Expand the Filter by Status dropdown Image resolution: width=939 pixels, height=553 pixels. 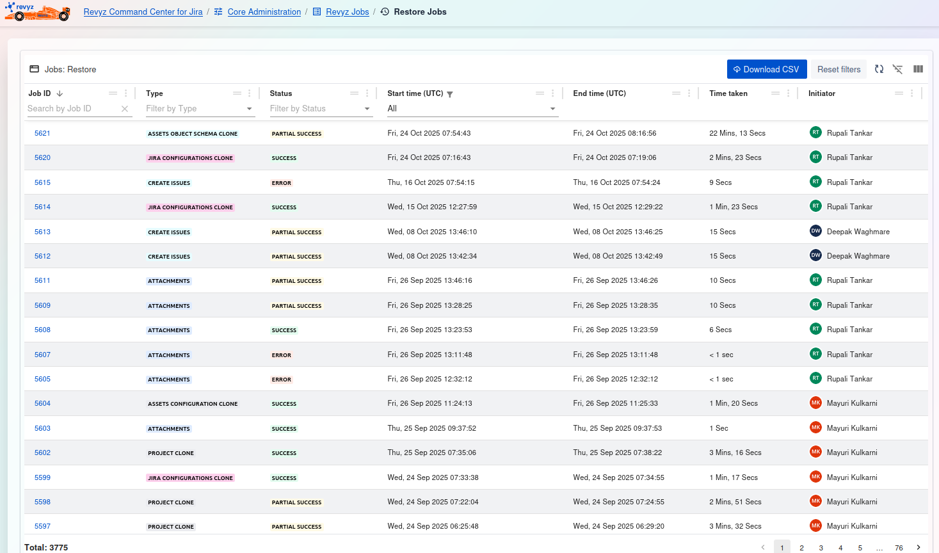pos(367,109)
